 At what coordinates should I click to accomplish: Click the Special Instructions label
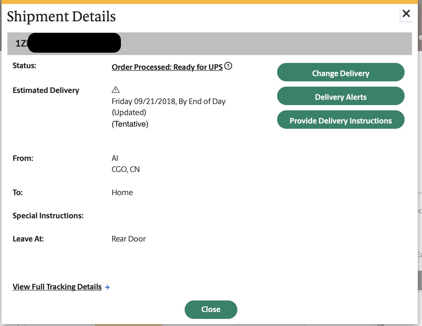click(48, 216)
